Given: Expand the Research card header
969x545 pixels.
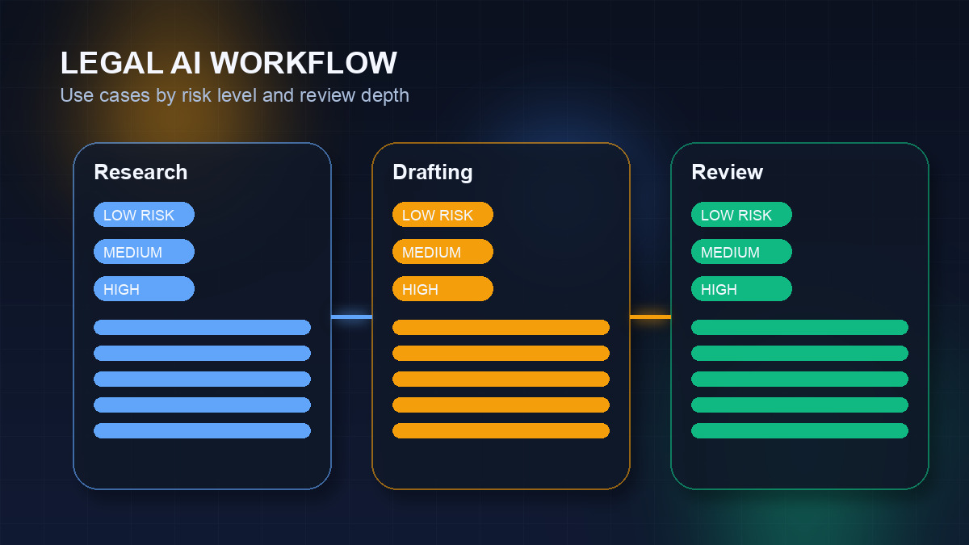Looking at the screenshot, I should pyautogui.click(x=141, y=172).
